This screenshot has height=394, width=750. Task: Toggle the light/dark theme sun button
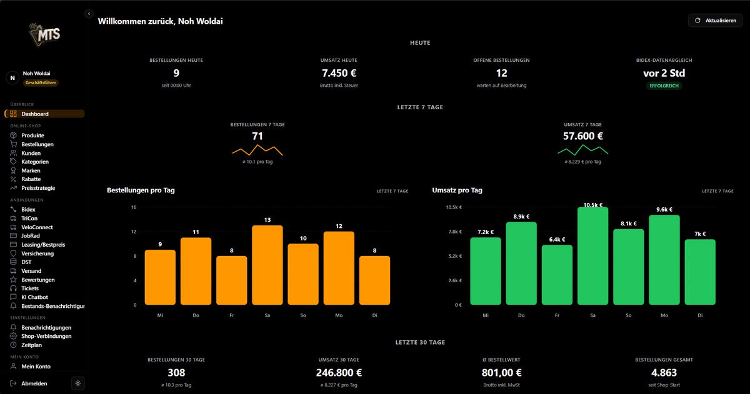pyautogui.click(x=78, y=383)
